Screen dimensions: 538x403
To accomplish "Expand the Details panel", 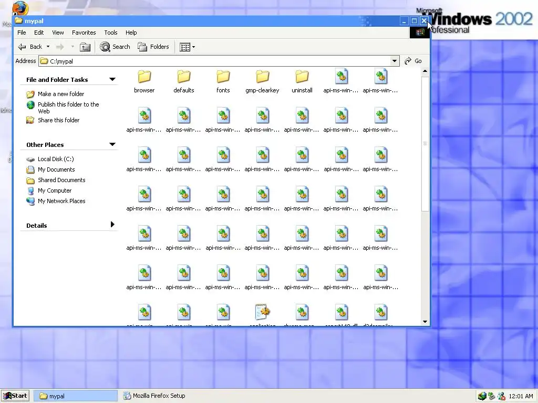I will click(x=112, y=225).
